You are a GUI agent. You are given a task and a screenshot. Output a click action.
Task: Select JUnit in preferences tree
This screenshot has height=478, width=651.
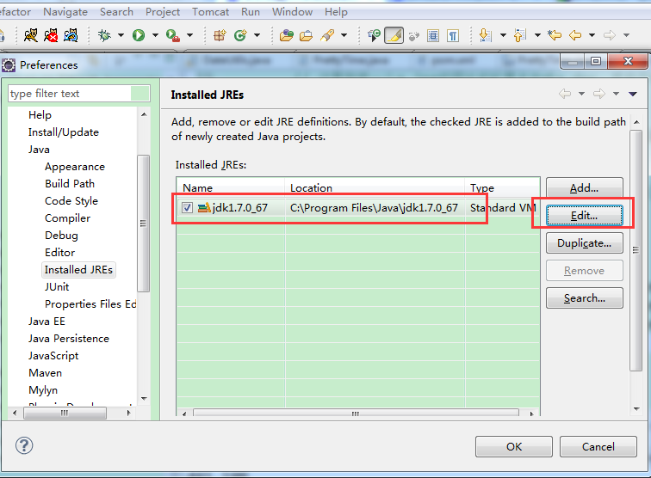tap(57, 287)
